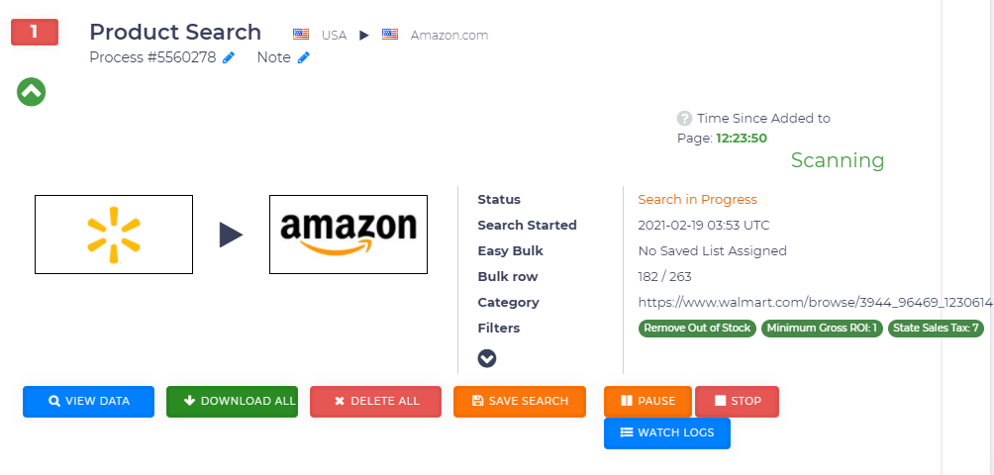Image resolution: width=994 pixels, height=475 pixels.
Task: Stop the product search
Action: [x=737, y=402]
